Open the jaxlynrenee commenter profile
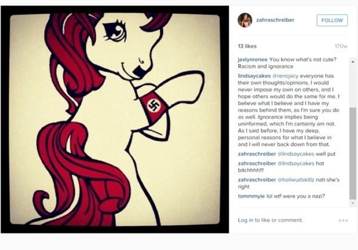 point(252,60)
